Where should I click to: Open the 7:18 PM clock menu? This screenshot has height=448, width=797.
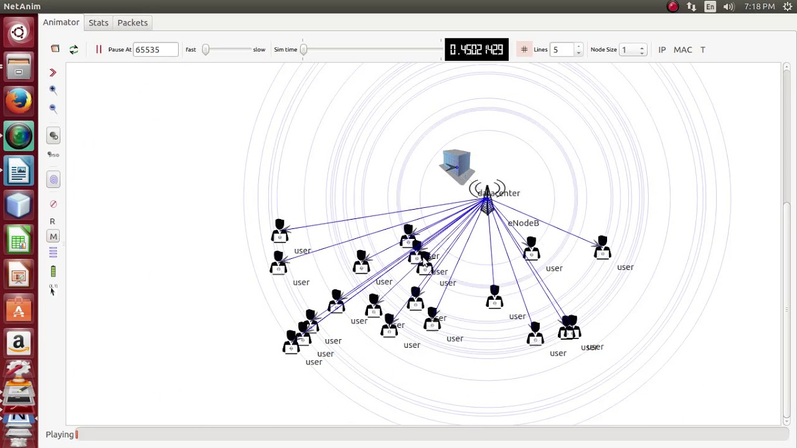pyautogui.click(x=759, y=6)
